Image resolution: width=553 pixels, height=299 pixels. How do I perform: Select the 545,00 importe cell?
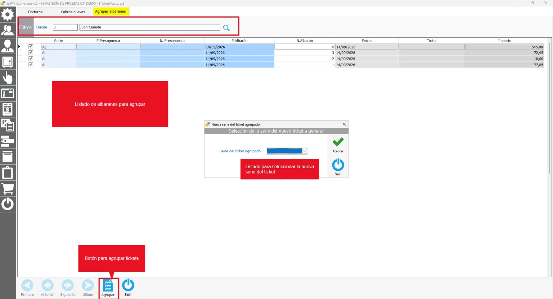(504, 47)
